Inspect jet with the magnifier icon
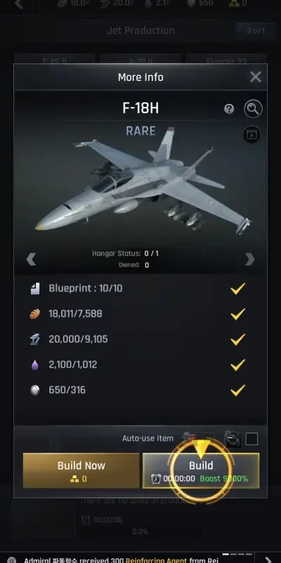This screenshot has height=563, width=281. click(253, 109)
